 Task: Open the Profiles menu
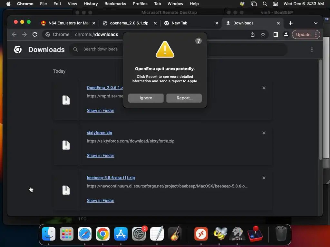click(140, 4)
